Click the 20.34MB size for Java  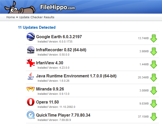[143, 77]
